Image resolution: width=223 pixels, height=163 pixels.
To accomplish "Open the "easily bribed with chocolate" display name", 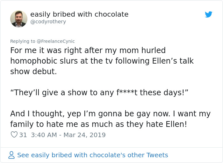I will (79, 14).
